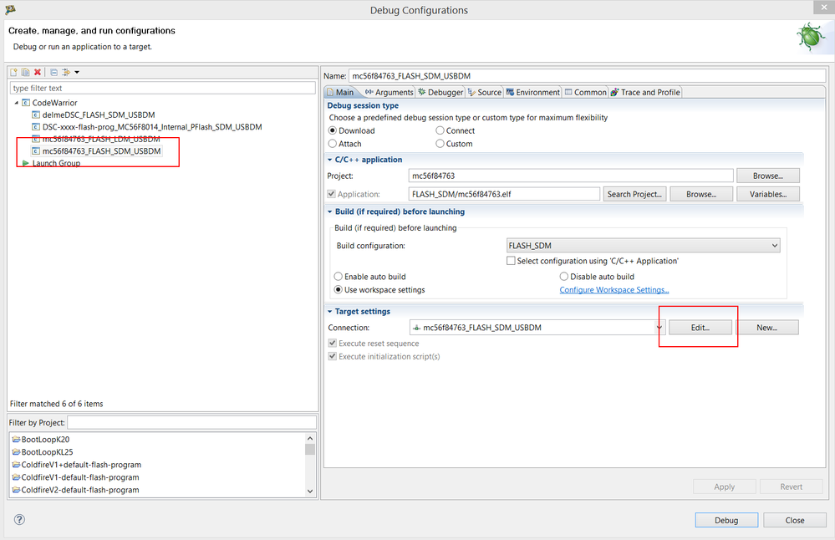
Task: Click the Close button at bottom
Action: tap(795, 520)
